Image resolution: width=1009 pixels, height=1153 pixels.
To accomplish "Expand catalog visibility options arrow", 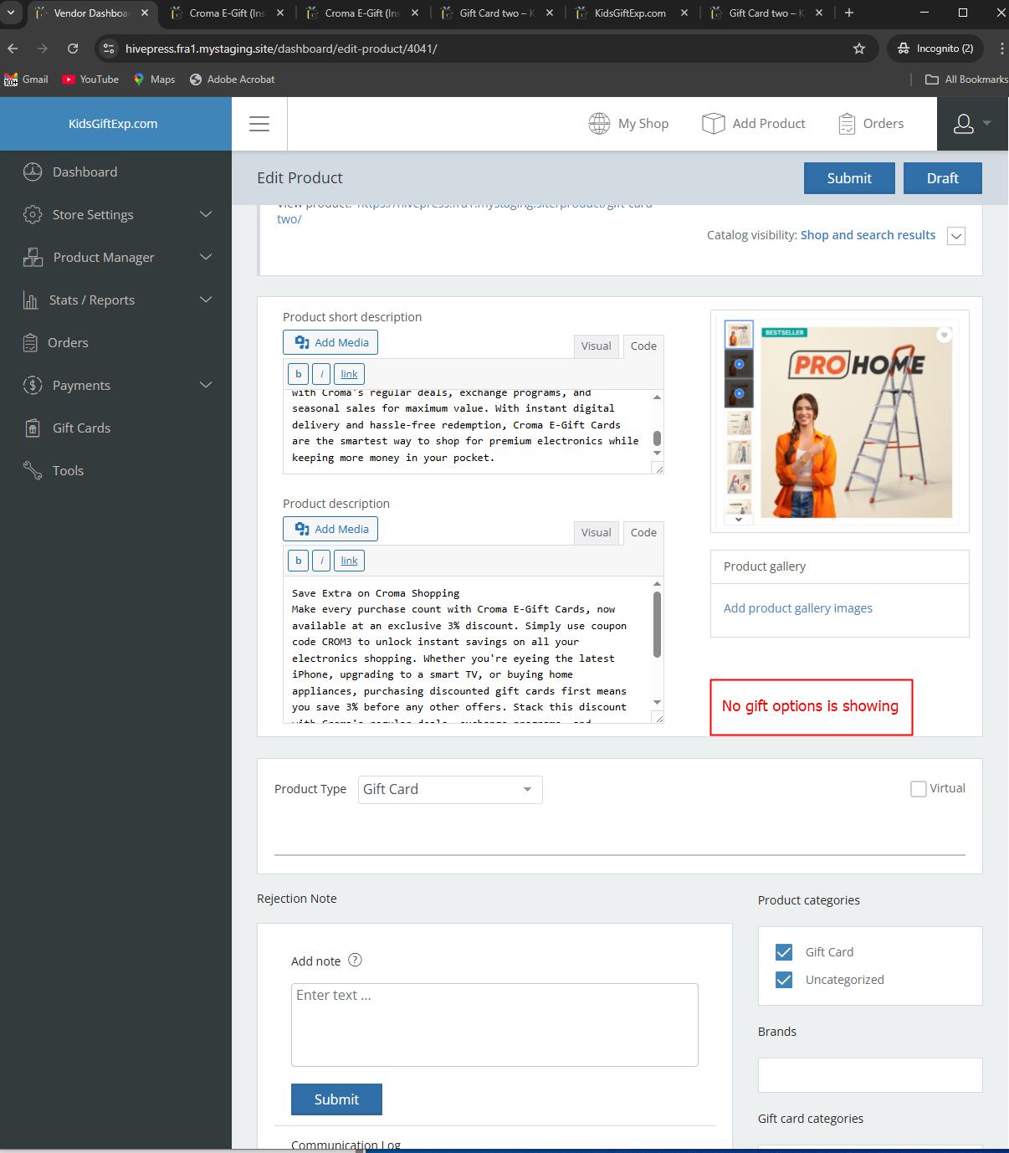I will [956, 236].
